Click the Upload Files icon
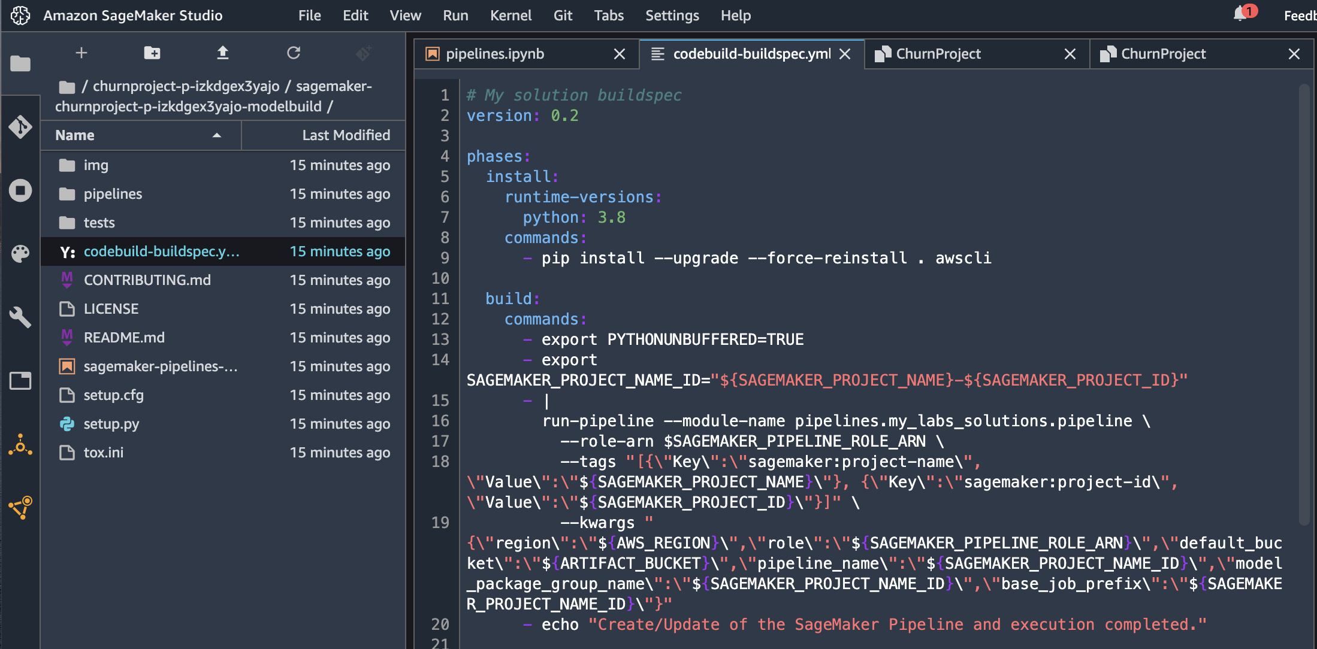The height and width of the screenshot is (649, 1317). (x=223, y=53)
